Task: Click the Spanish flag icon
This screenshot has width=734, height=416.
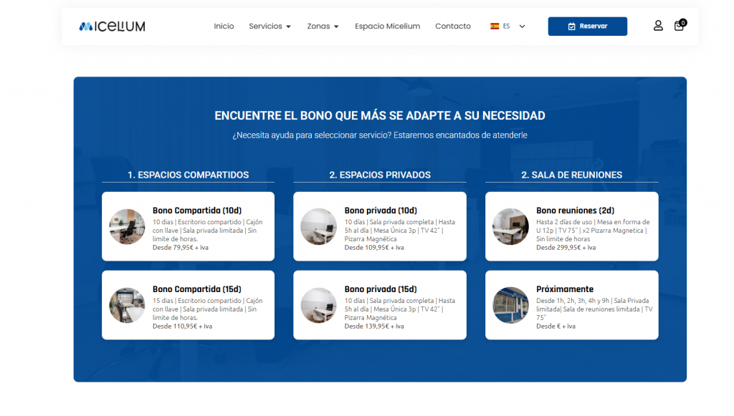Action: pyautogui.click(x=495, y=26)
